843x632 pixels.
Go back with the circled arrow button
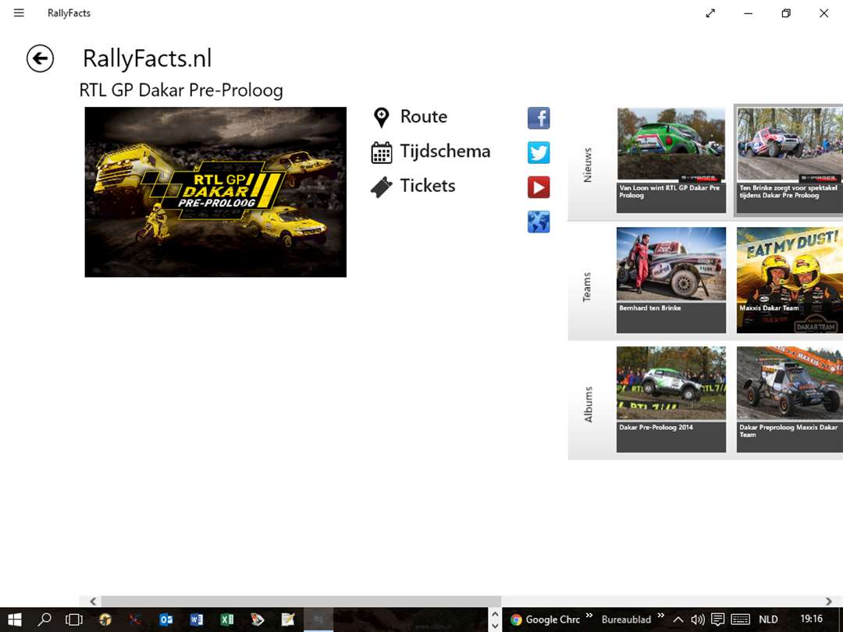click(41, 58)
